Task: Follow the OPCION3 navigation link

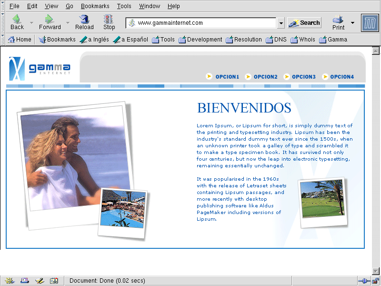Action: point(303,77)
